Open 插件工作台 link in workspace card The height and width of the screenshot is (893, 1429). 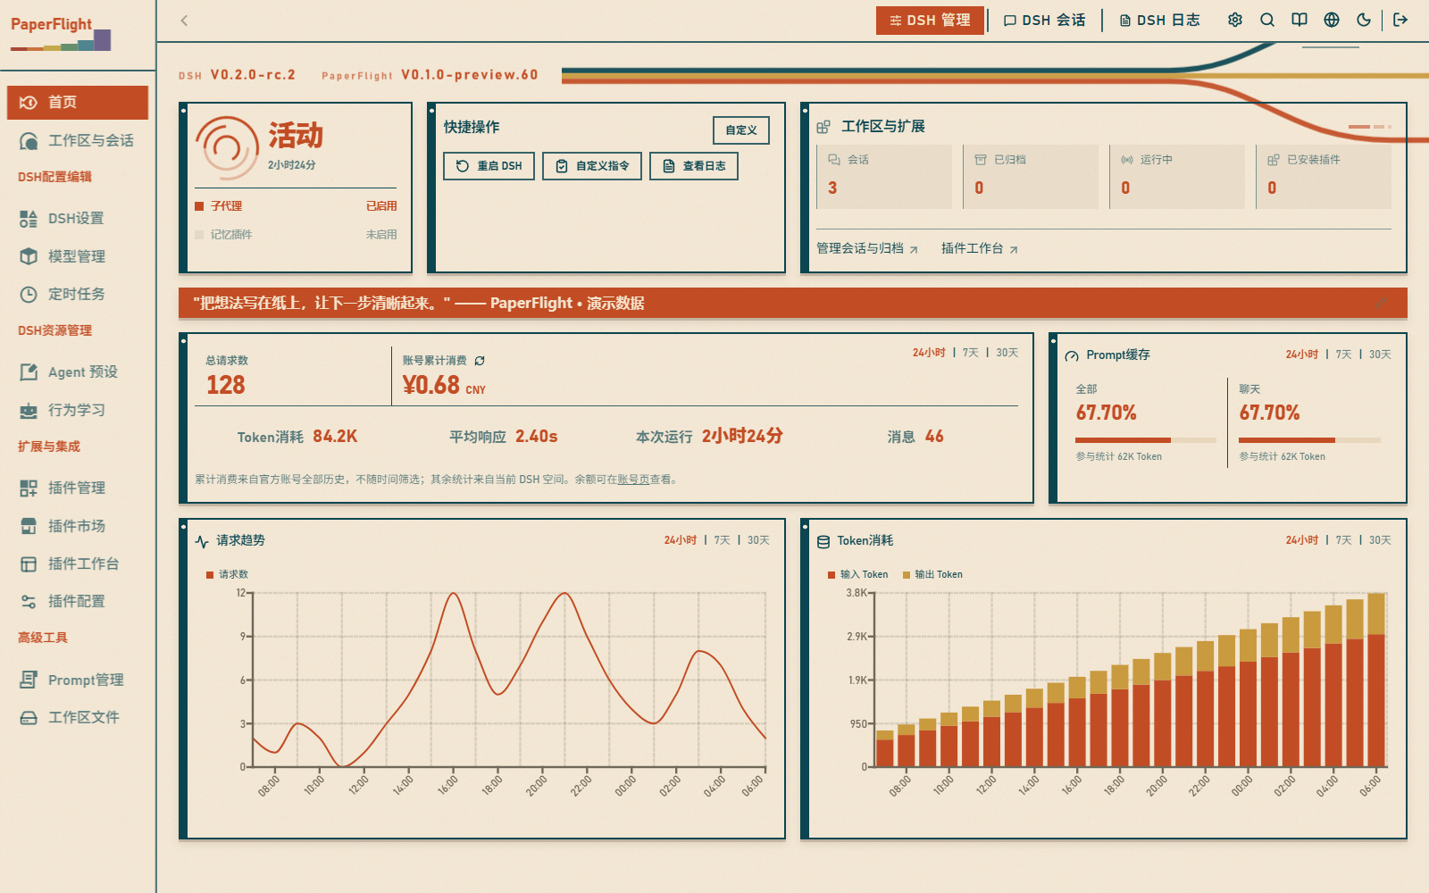980,248
